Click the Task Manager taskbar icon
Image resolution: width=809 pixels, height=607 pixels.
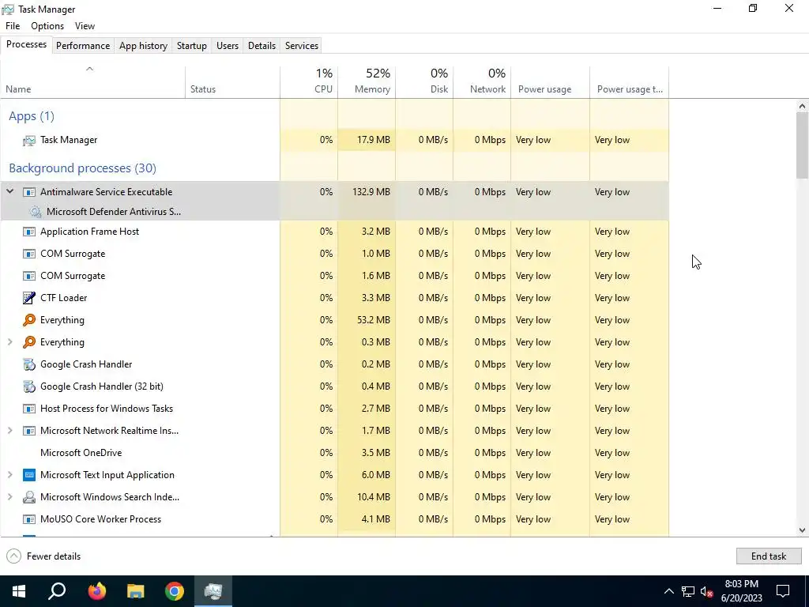(x=213, y=591)
